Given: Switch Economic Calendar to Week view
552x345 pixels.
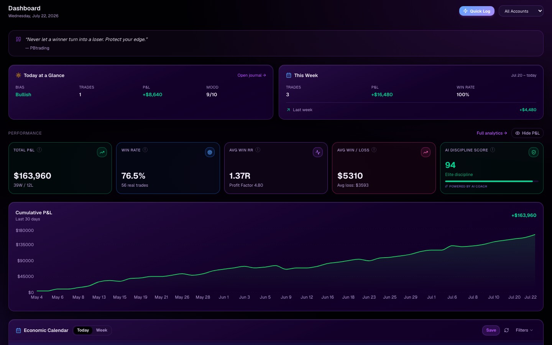Looking at the screenshot, I should coord(102,330).
